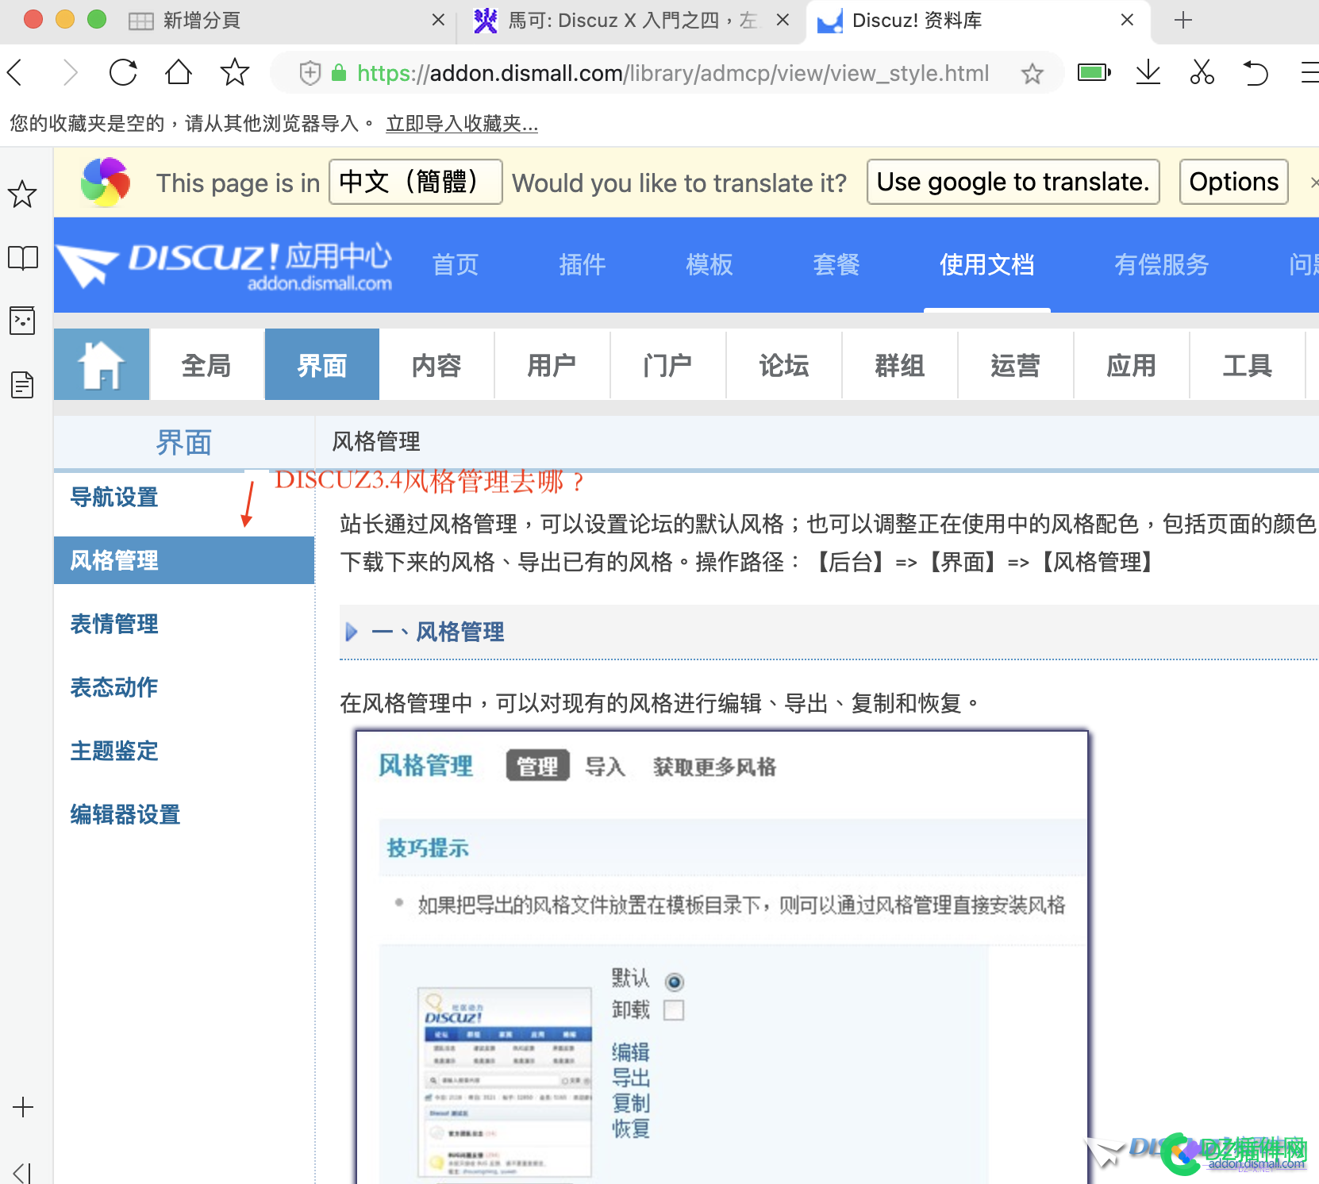Screen dimensions: 1319x1184
Task: Switch to the 新增分頁 tab
Action: point(200,21)
